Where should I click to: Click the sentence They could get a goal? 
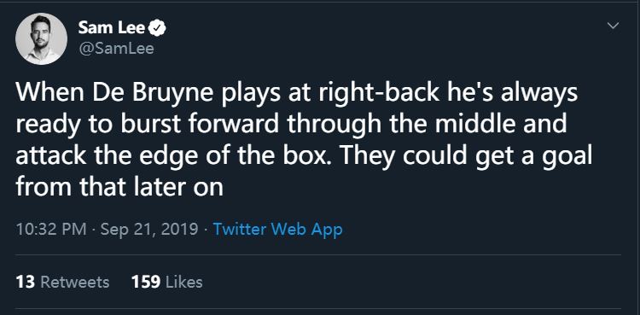click(x=467, y=157)
